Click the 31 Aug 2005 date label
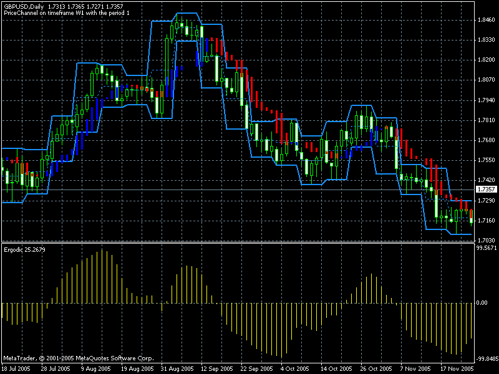Screen dimensions: 499x374 [x=176, y=369]
